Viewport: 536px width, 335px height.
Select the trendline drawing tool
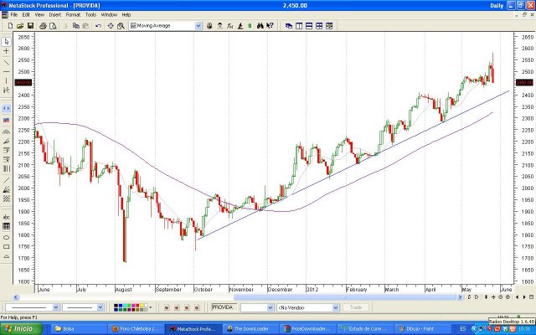click(x=7, y=63)
